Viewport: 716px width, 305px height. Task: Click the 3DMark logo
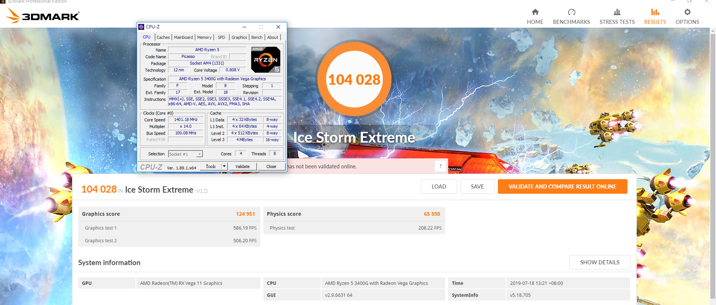43,16
